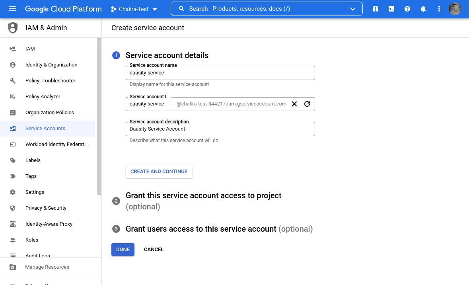Clear the service account ID field
This screenshot has width=469, height=285.
294,104
